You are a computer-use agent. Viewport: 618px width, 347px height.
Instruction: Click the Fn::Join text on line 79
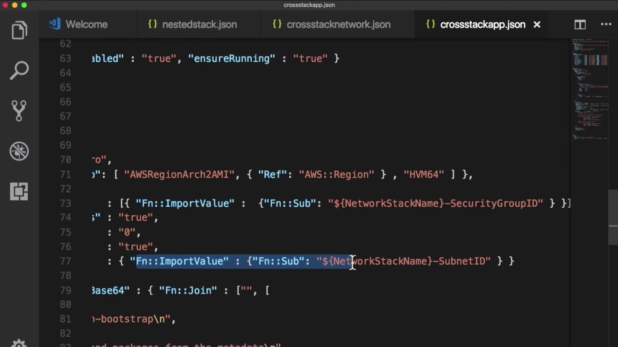point(188,290)
